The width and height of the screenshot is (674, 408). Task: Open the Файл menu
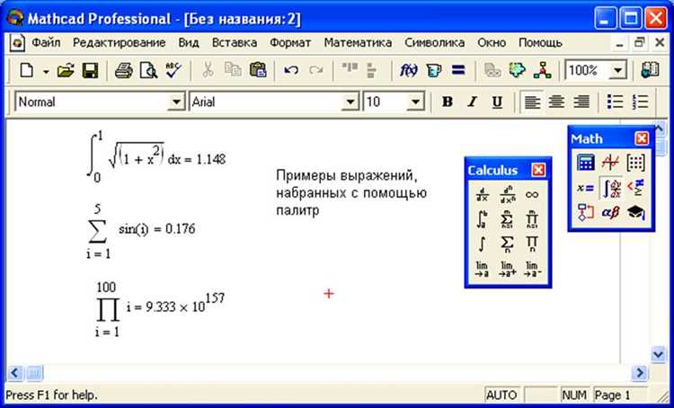46,43
